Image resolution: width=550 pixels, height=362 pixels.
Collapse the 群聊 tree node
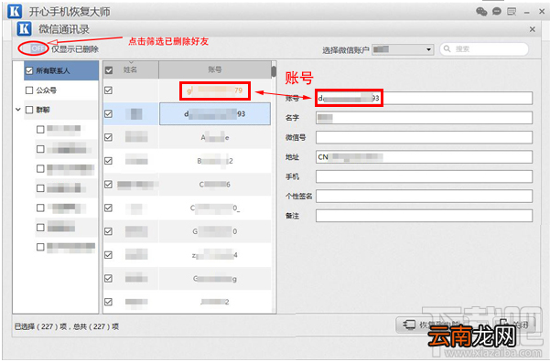18,110
